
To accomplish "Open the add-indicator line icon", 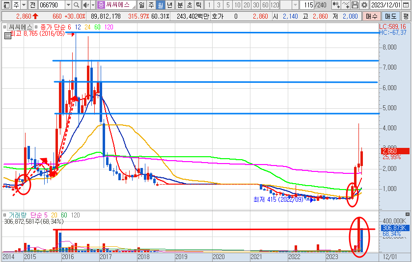I will point(346,5).
